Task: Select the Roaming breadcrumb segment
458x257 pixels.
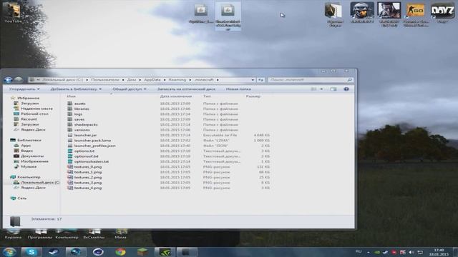Action: click(x=177, y=80)
